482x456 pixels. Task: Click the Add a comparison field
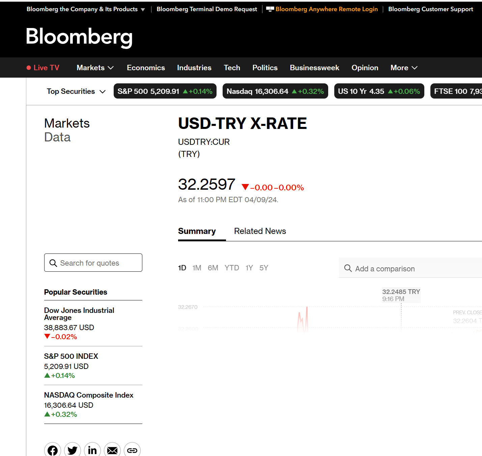[410, 268]
